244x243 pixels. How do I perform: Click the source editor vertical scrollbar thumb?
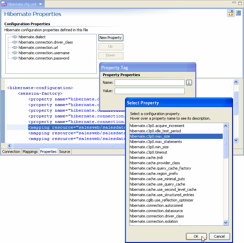point(236,103)
